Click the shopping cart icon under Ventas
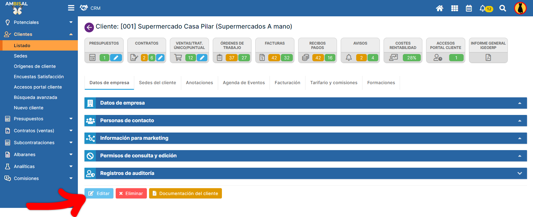Screen dimensions: 533x217 tap(178, 57)
